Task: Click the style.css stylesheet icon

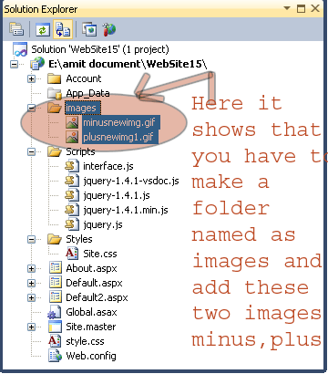Action: (55, 341)
